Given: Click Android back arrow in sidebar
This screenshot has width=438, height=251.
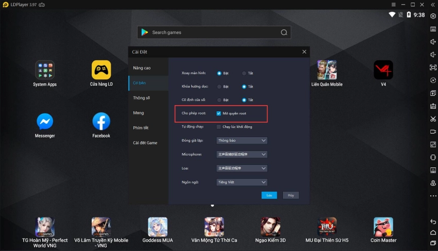Looking at the screenshot, I should coord(433,222).
